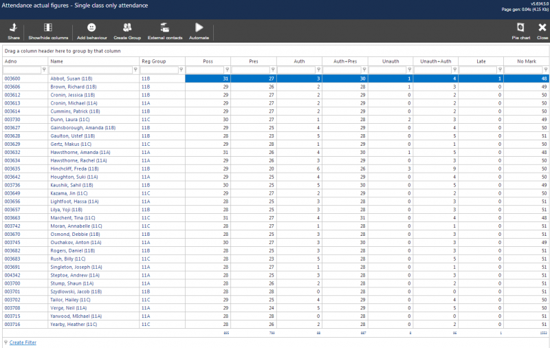Open student link 003600

tap(12, 78)
